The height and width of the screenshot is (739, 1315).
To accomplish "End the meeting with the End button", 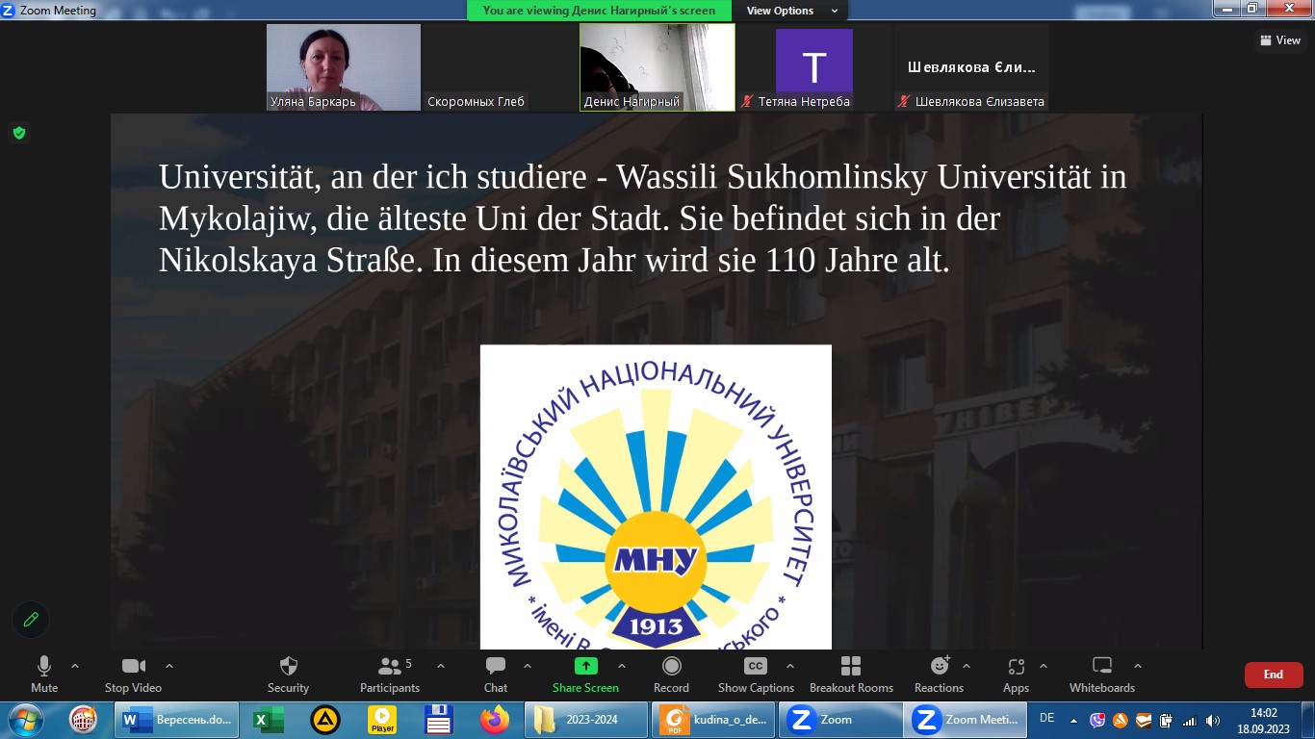I will (x=1274, y=675).
